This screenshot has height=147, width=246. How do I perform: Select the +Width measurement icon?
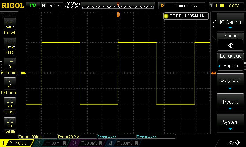coord(10,104)
